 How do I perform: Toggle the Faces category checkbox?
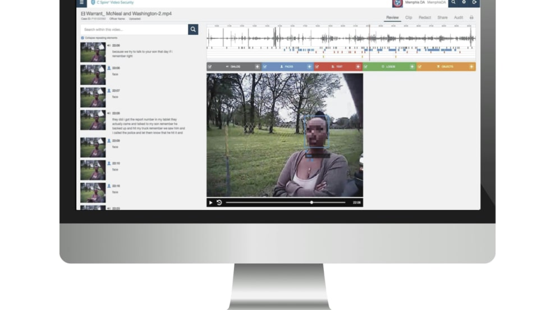click(x=264, y=66)
